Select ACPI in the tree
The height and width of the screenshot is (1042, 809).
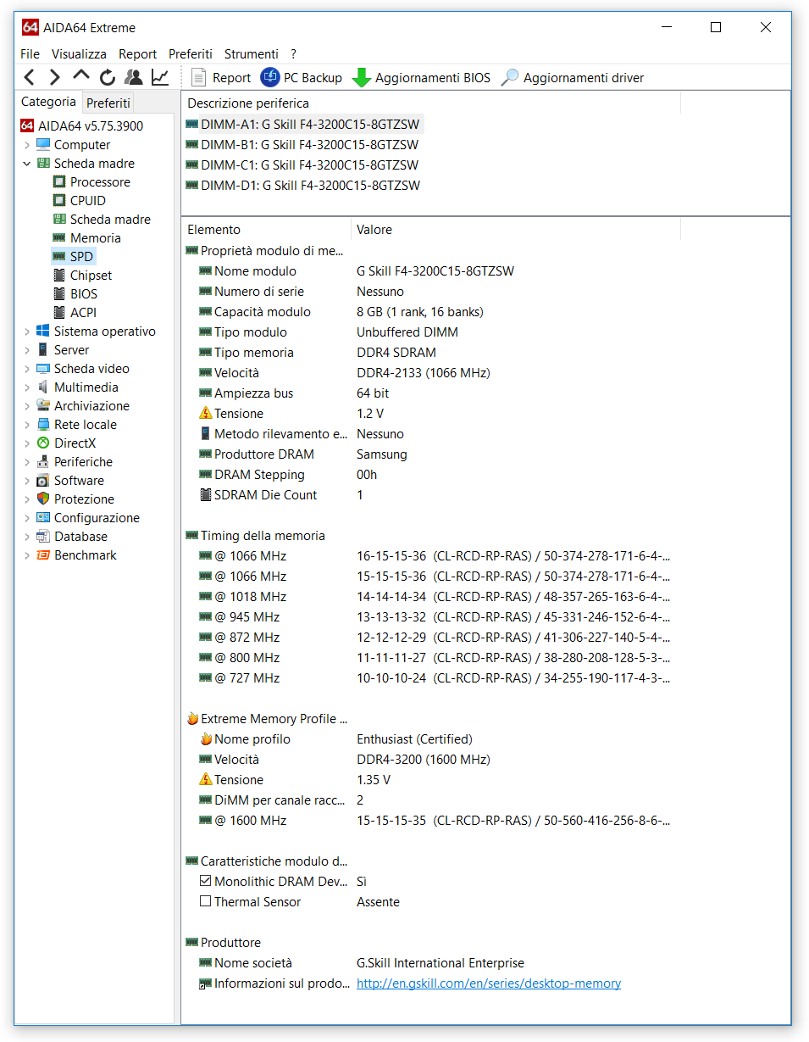tap(75, 313)
